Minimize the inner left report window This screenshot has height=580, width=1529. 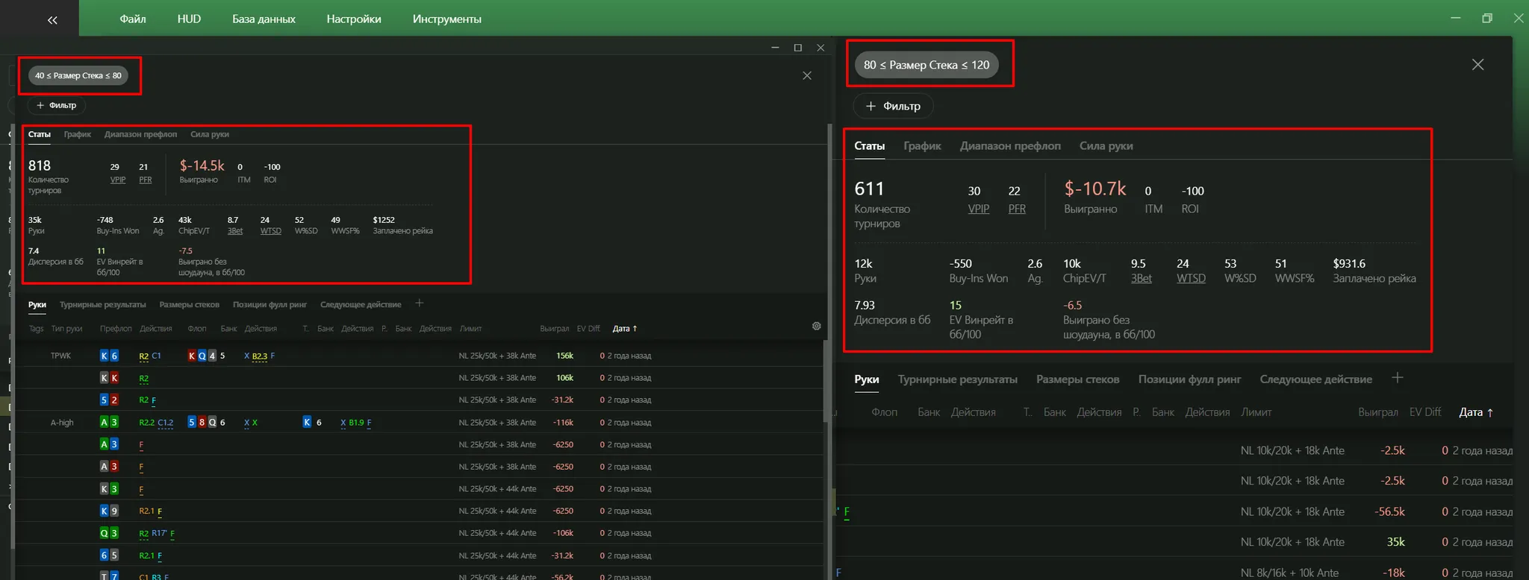coord(775,48)
